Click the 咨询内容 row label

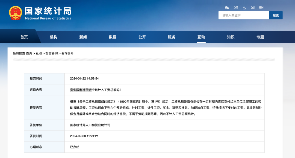click(x=36, y=90)
